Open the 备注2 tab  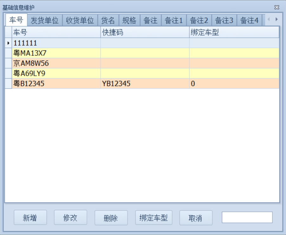(199, 20)
